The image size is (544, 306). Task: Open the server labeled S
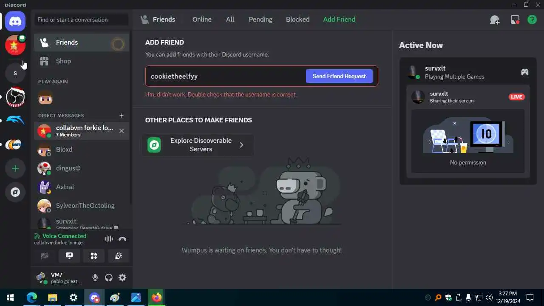coord(15,73)
